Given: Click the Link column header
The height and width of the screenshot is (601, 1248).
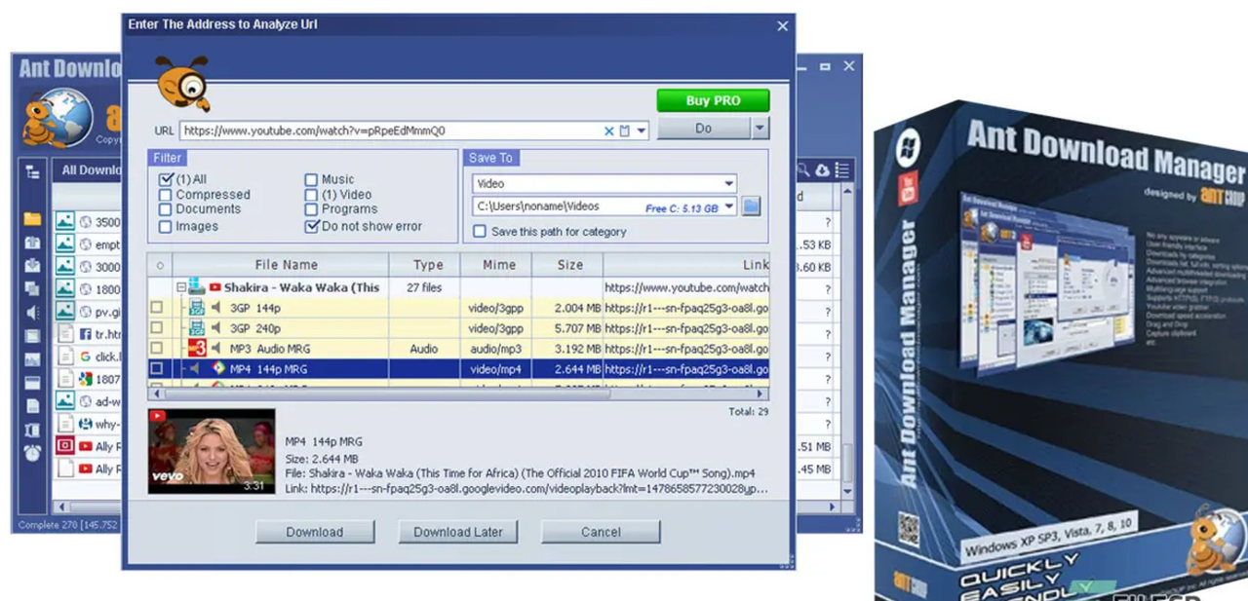Looking at the screenshot, I should [x=686, y=265].
